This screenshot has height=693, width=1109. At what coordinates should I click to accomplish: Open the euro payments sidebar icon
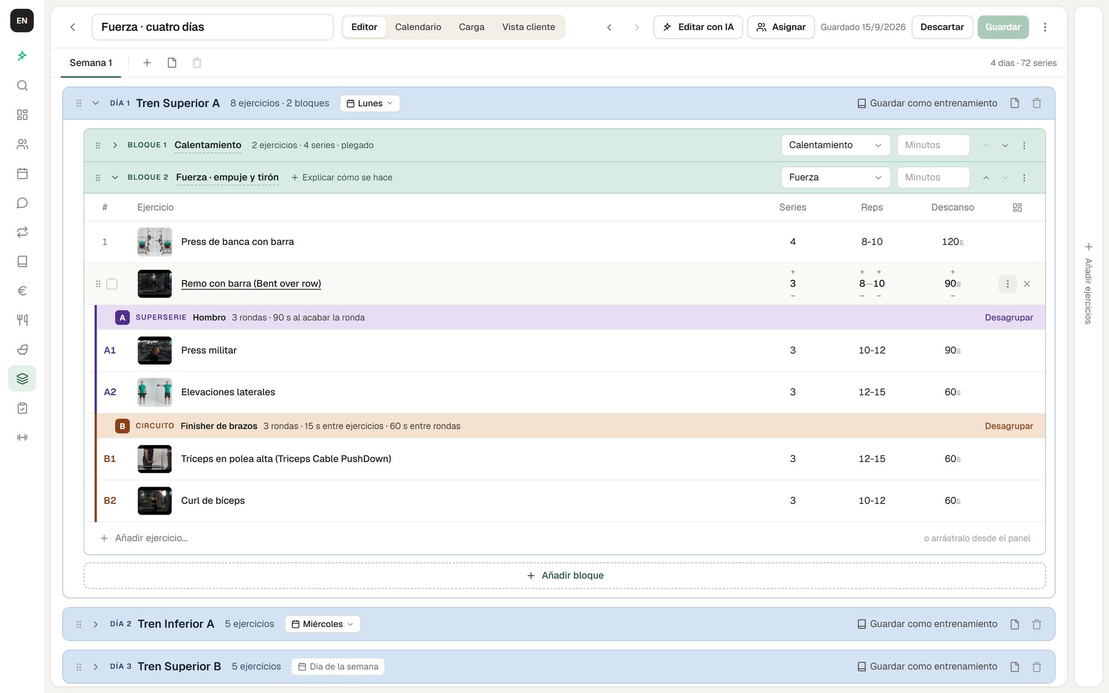[x=22, y=291]
